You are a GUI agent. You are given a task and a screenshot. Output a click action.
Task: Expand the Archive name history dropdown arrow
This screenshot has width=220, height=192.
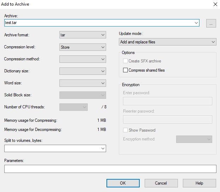click(196, 23)
